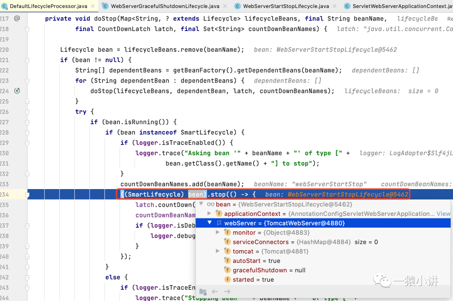Image resolution: width=453 pixels, height=301 pixels.
Task: Select the started = true row
Action: click(x=323, y=279)
